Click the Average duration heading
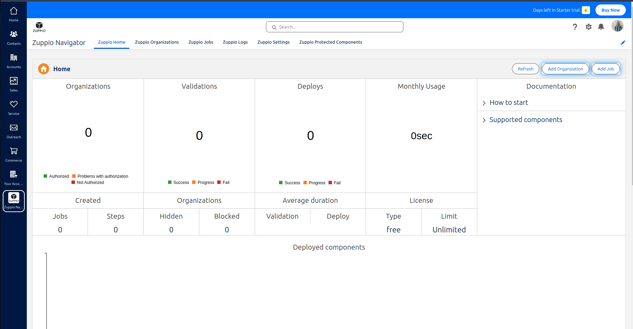The height and width of the screenshot is (329, 633). pyautogui.click(x=310, y=200)
